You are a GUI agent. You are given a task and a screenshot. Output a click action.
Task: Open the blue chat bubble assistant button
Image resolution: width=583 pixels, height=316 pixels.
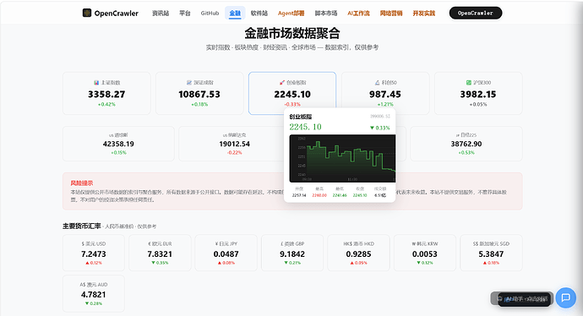tap(565, 297)
